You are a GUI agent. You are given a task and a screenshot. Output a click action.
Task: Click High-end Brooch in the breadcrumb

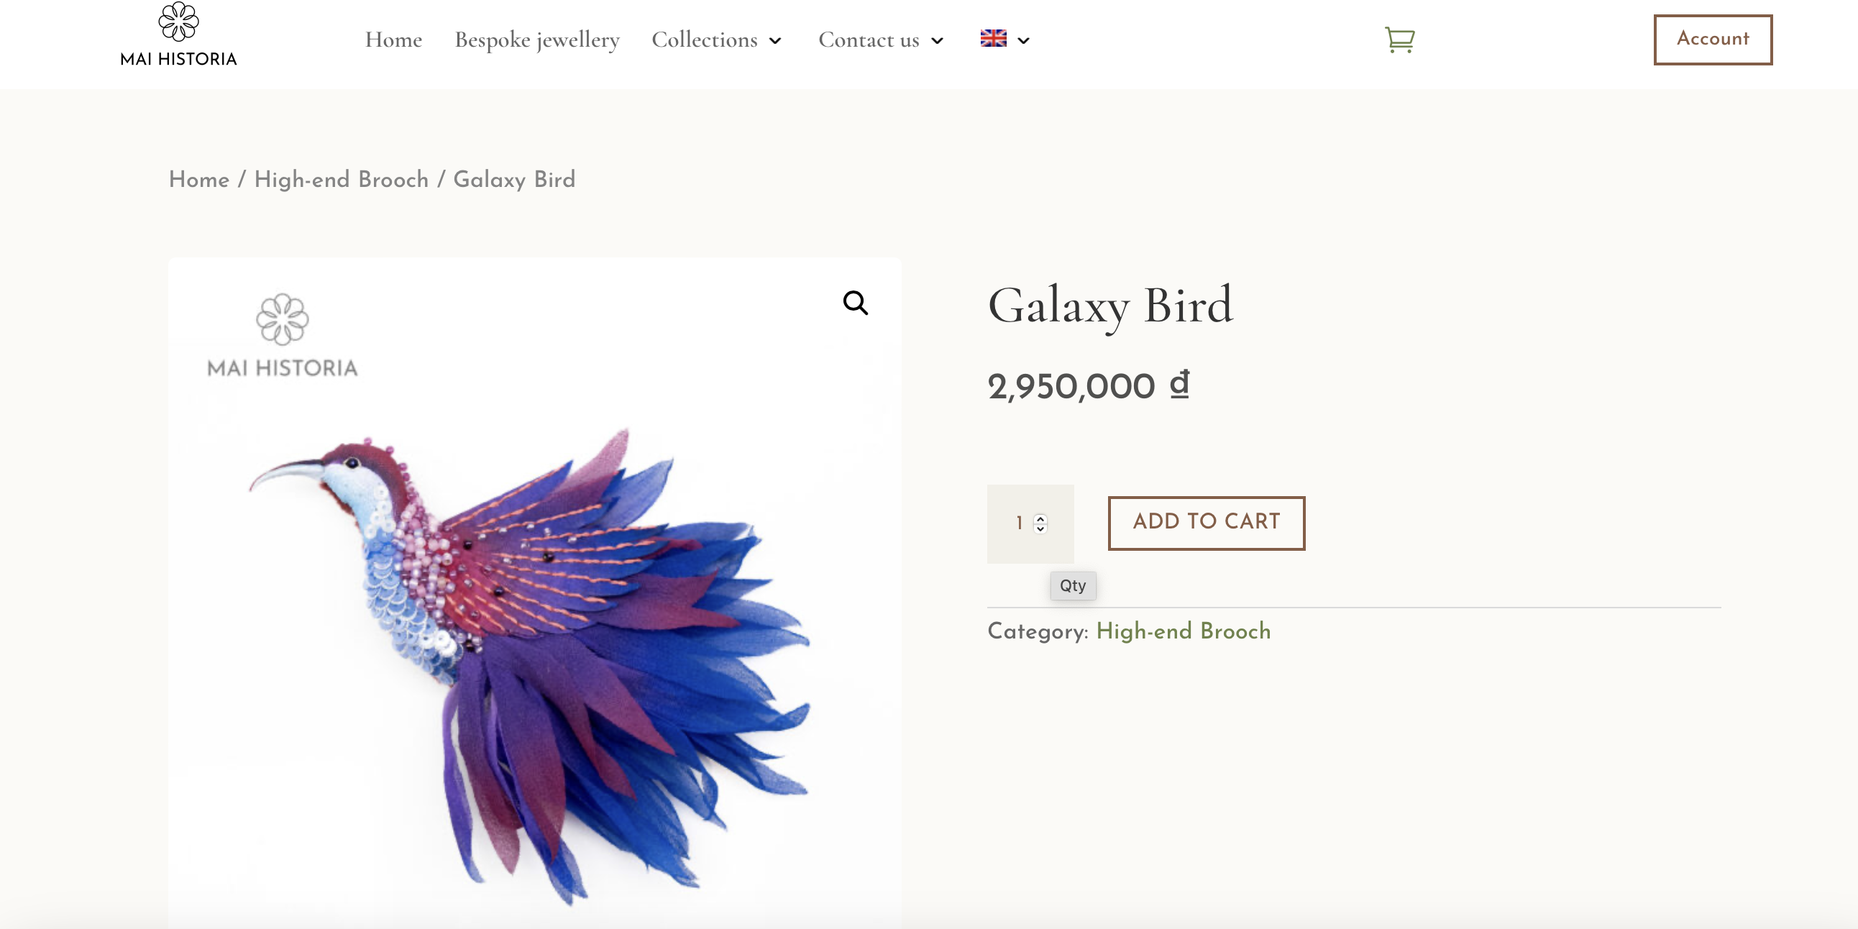click(x=341, y=180)
